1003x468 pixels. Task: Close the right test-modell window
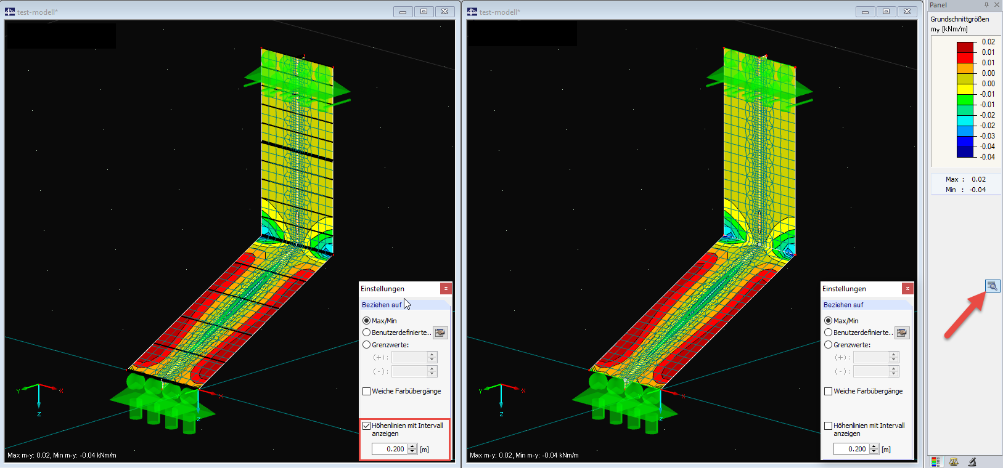(907, 12)
